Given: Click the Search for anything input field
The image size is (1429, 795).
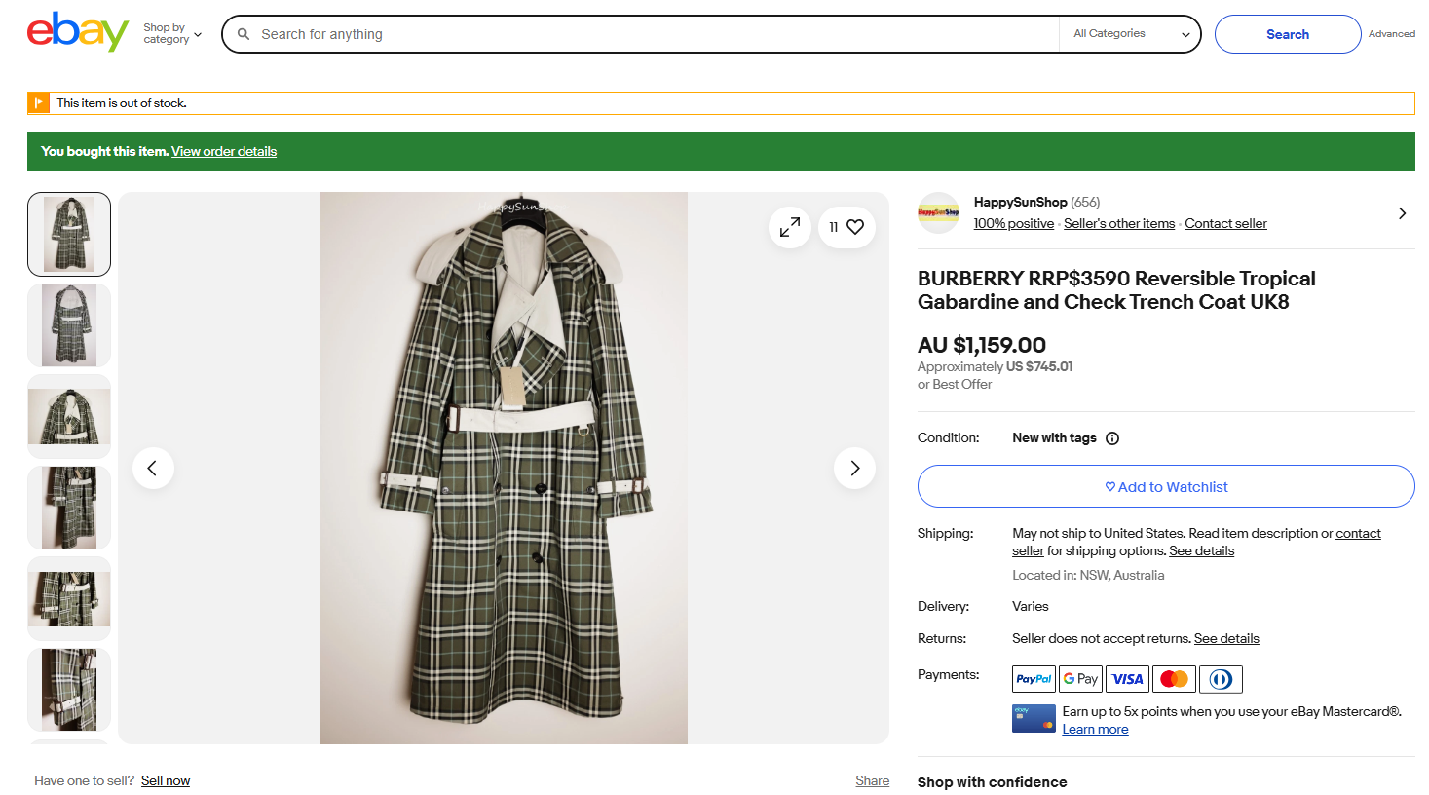Looking at the screenshot, I should pos(658,34).
